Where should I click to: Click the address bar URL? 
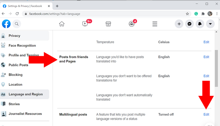click(x=54, y=14)
